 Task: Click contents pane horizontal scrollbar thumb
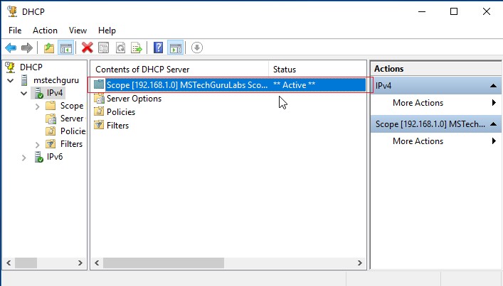point(164,263)
